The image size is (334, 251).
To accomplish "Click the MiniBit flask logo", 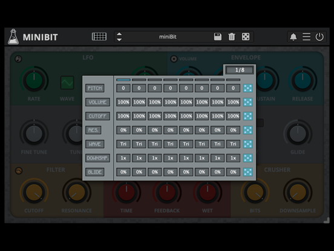I will 13,37.
